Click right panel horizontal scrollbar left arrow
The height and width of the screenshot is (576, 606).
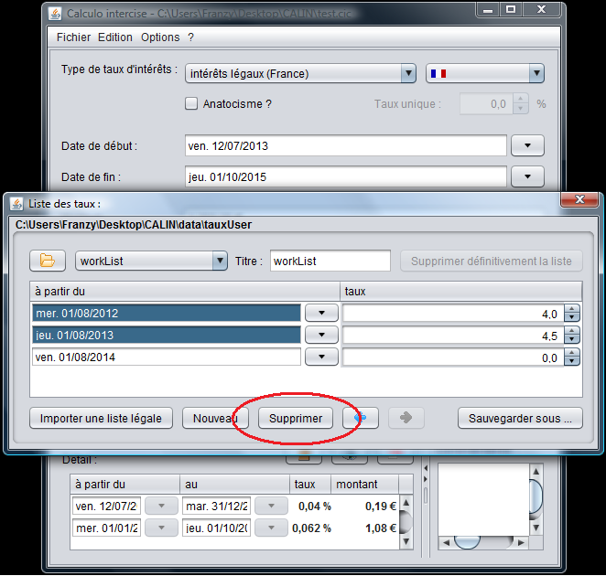(446, 542)
